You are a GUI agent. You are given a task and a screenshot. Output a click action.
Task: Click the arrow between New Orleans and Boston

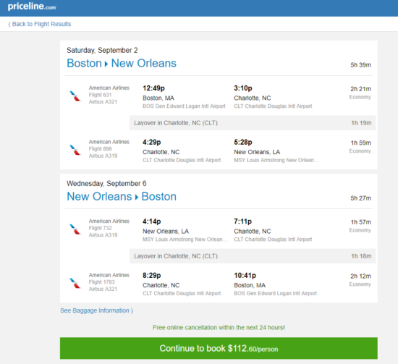click(x=137, y=198)
